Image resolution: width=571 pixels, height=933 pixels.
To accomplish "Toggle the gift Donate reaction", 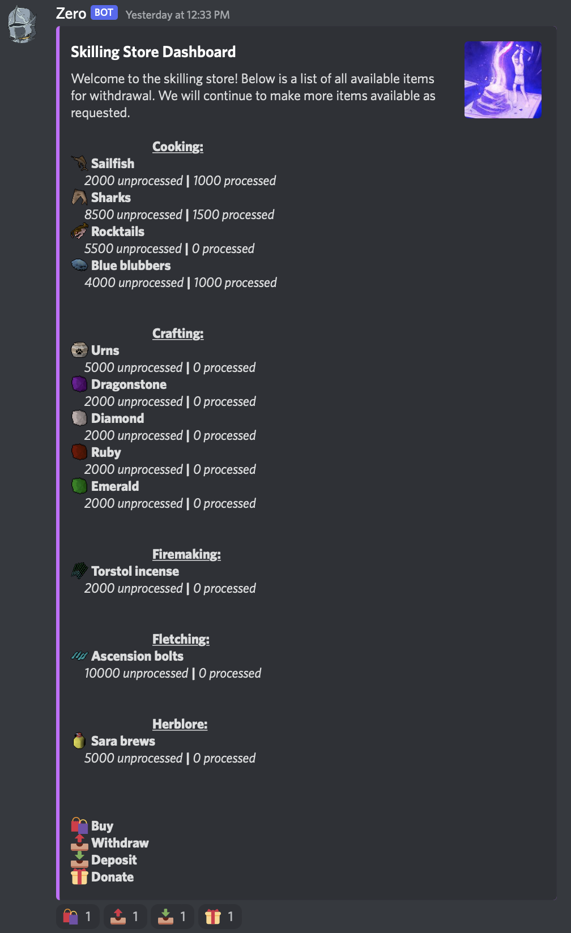I will pyautogui.click(x=220, y=916).
